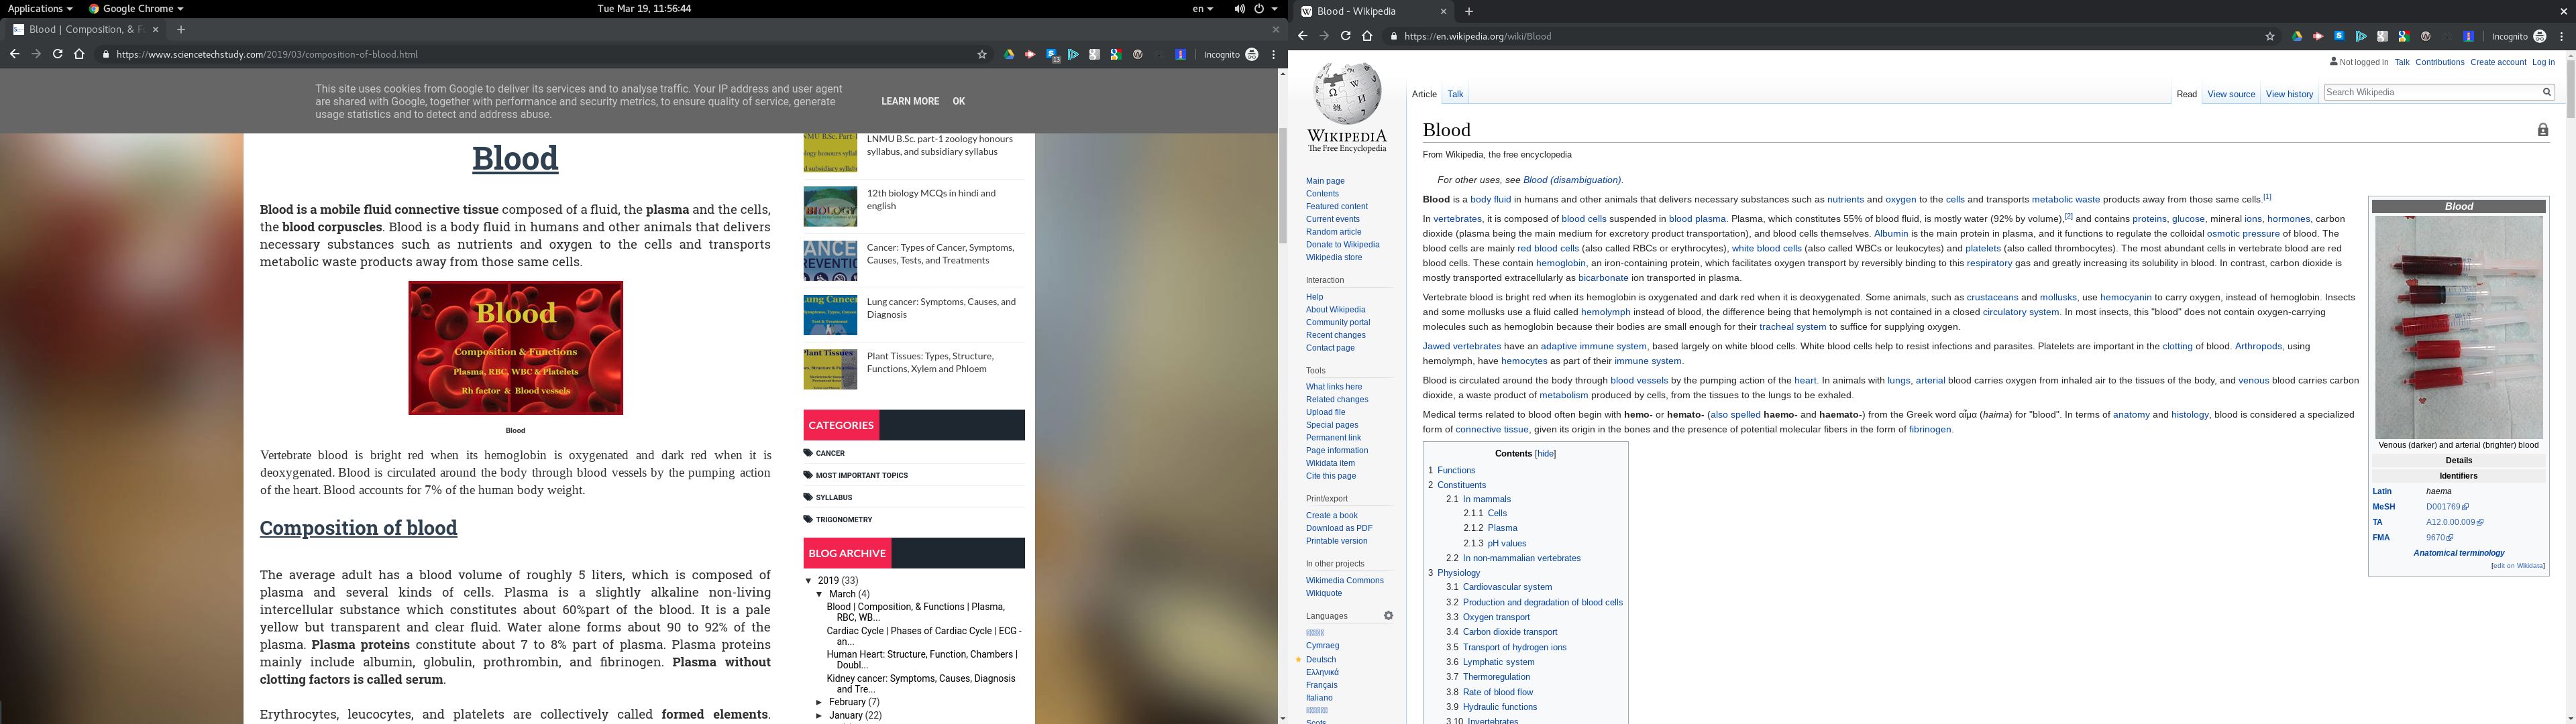This screenshot has width=2576, height=724.
Task: Click the Lung cancer post thumbnail
Action: [830, 315]
